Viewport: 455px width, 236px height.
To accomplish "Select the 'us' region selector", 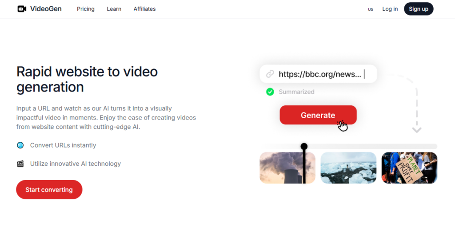I will tap(371, 9).
